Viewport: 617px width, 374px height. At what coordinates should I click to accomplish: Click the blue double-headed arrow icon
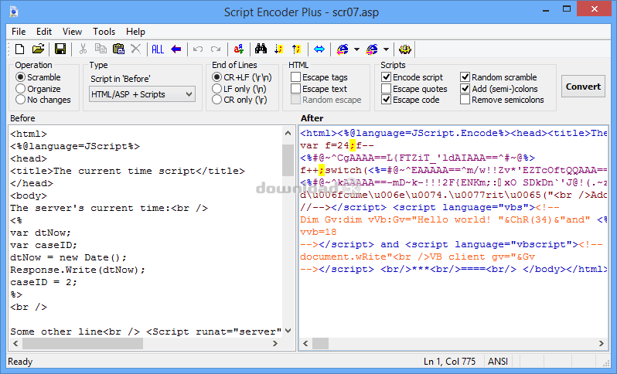click(x=319, y=49)
